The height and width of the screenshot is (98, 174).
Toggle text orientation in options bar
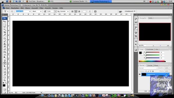(12, 11)
